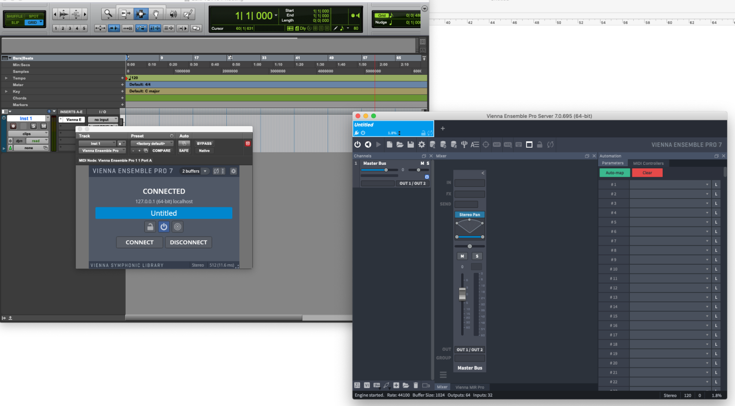Enable SLIP edit mode
735x406 pixels.
point(15,23)
